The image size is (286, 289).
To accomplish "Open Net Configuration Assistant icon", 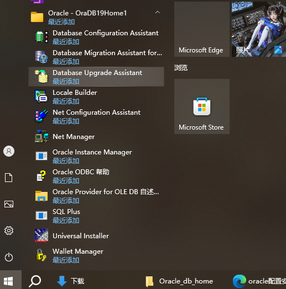I will click(41, 116).
